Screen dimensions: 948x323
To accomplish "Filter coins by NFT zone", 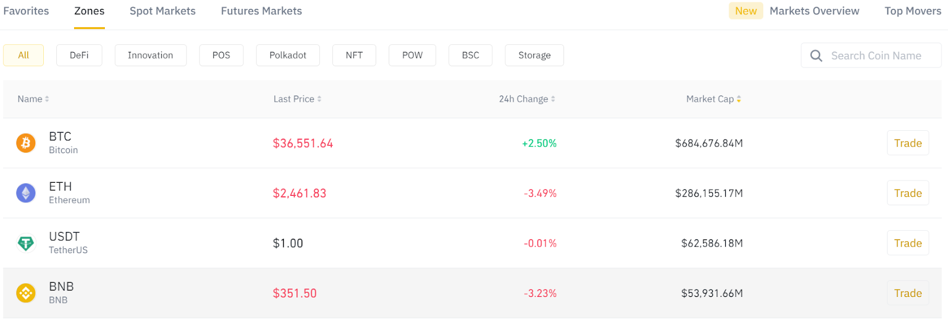I will tap(354, 56).
